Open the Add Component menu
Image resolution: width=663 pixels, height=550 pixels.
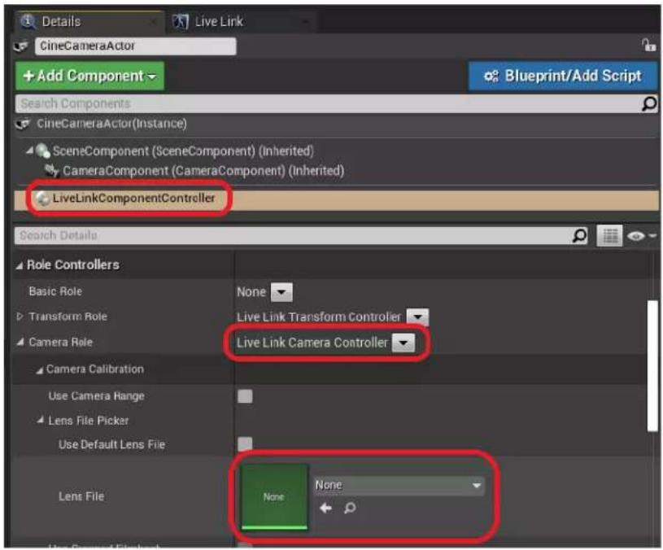pyautogui.click(x=89, y=76)
